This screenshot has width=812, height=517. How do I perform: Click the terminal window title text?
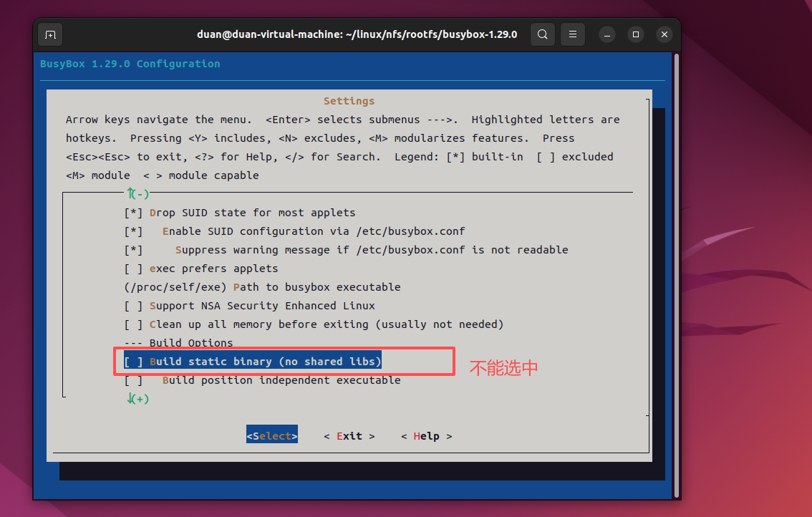pos(357,34)
